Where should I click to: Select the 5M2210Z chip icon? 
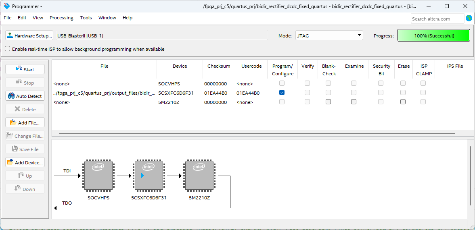199,176
